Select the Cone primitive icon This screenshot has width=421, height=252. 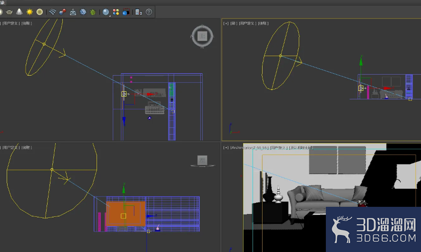(x=20, y=12)
